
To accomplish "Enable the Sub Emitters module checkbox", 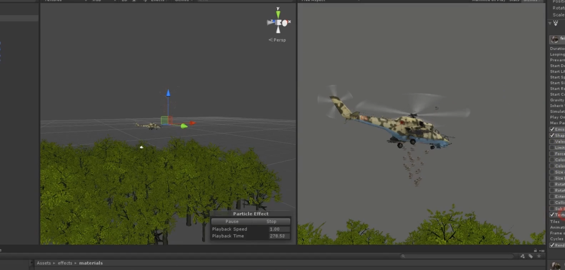I will [x=552, y=209].
